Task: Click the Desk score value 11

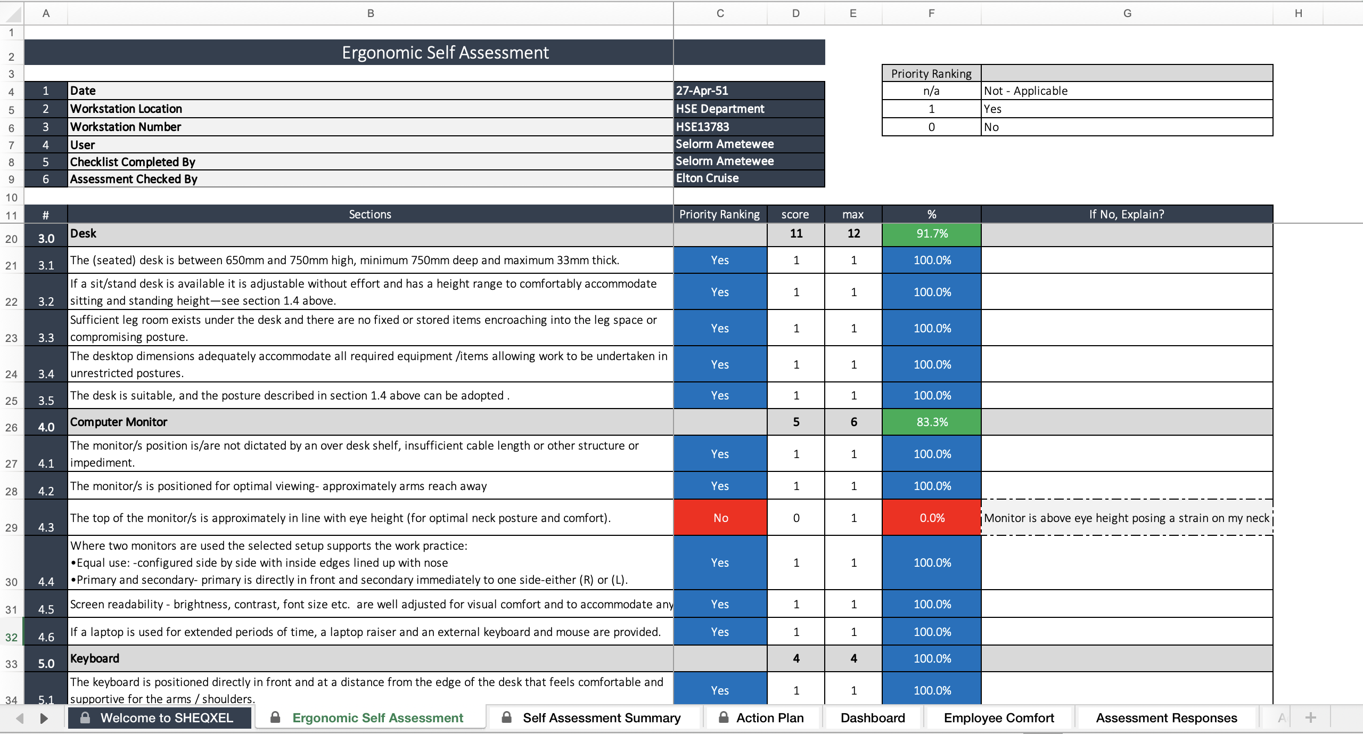Action: [796, 234]
